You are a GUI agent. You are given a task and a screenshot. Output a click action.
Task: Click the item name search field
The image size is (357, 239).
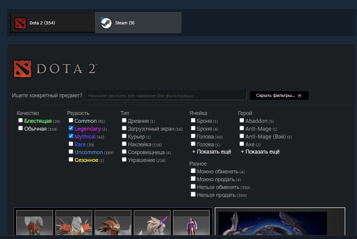[x=166, y=95]
